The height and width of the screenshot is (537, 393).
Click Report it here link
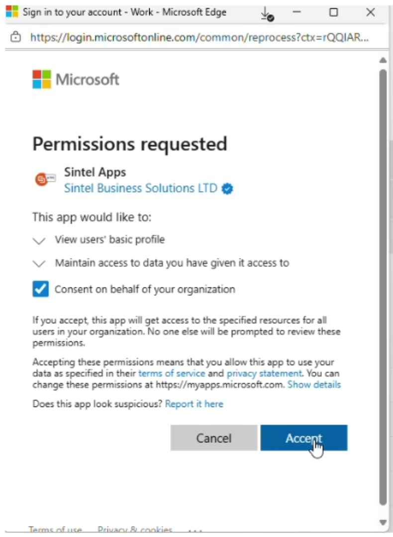tap(194, 404)
